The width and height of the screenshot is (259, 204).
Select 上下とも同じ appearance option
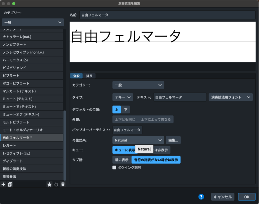pyautogui.click(x=125, y=119)
